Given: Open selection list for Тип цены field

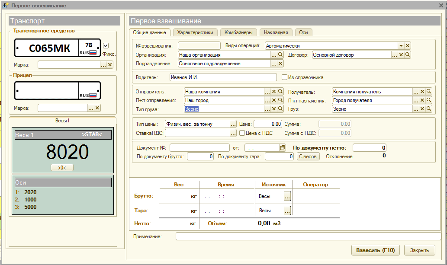Looking at the screenshot, I should pos(233,124).
